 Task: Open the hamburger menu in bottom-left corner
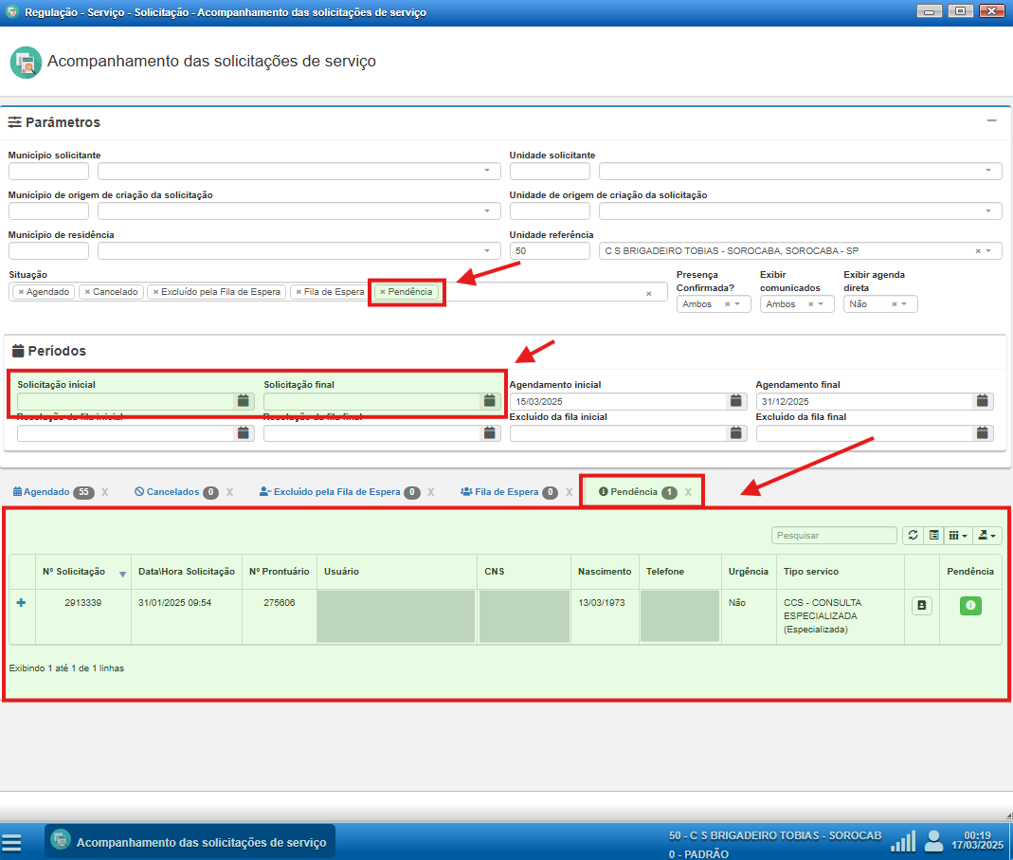[11, 842]
